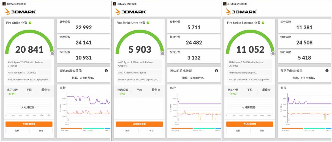Click the green 20 841 value under 您的分数
332x142 pixels.
click(x=12, y=94)
